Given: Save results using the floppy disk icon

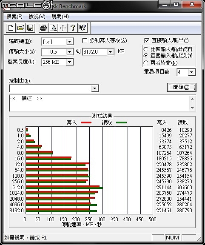Looking at the screenshot, I should [x=30, y=28].
